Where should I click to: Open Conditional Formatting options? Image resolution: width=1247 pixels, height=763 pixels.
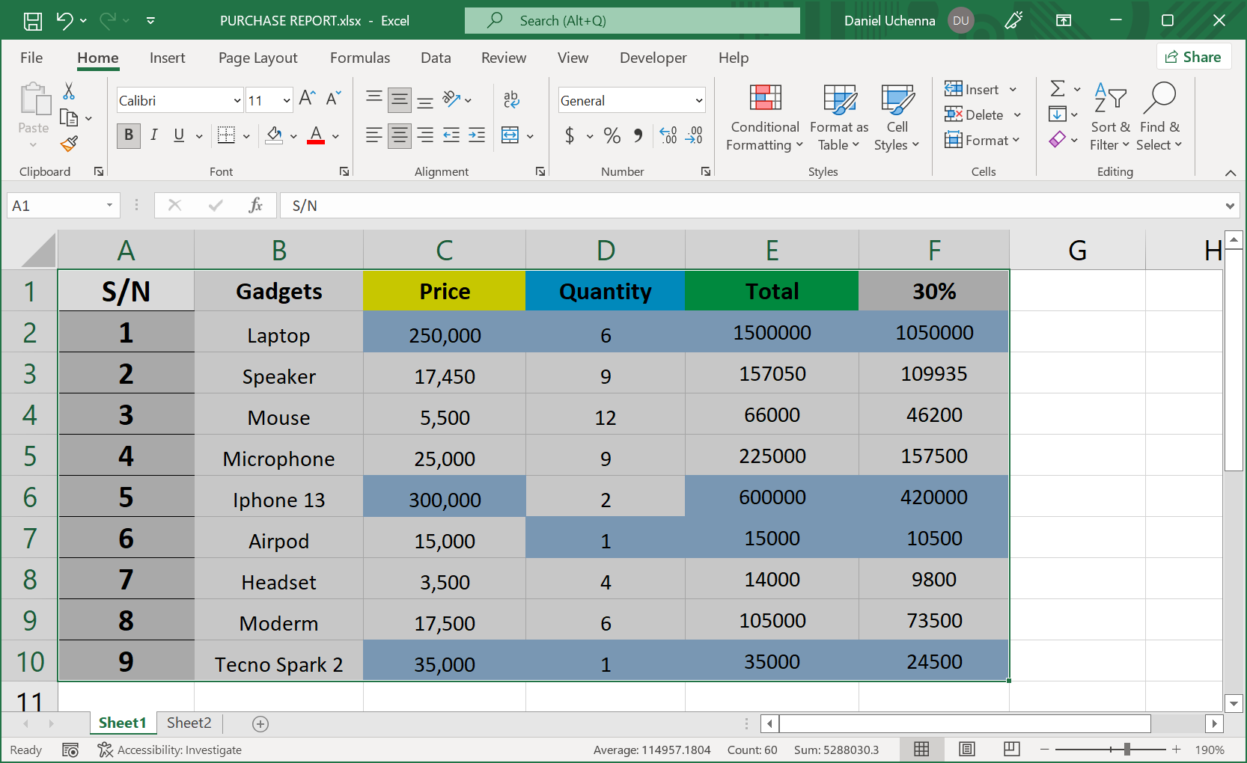[763, 117]
